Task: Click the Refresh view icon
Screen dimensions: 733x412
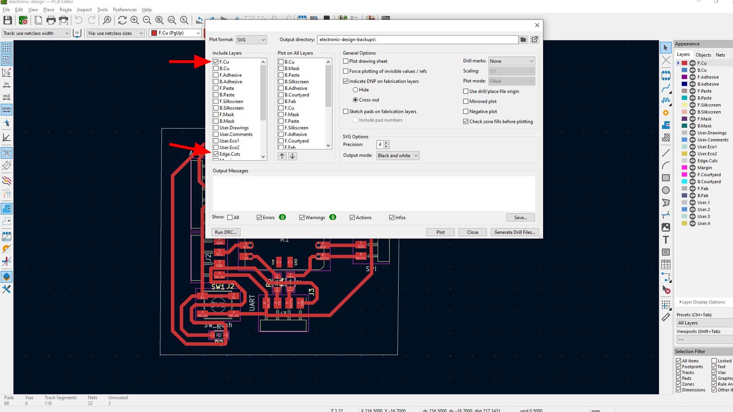Action: coord(122,20)
